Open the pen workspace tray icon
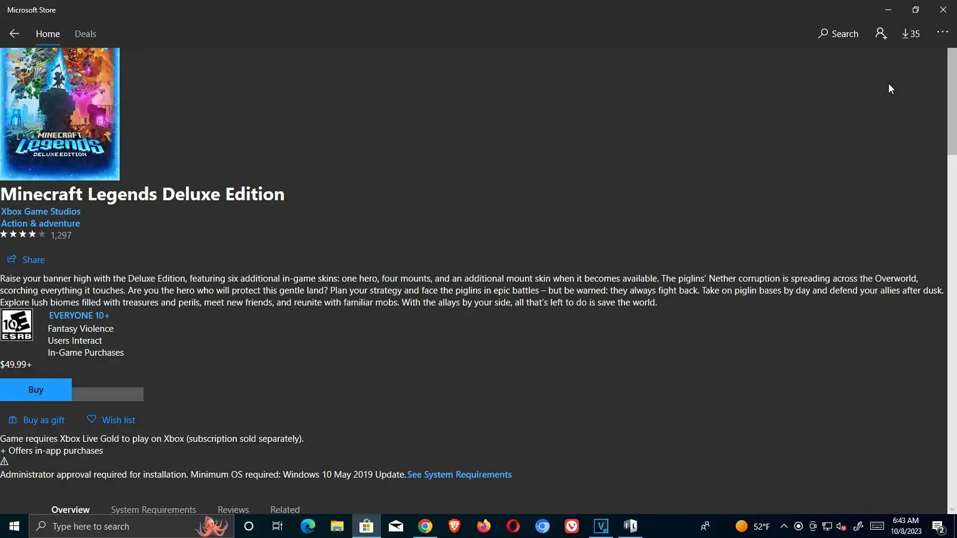This screenshot has width=957, height=538. 858,526
